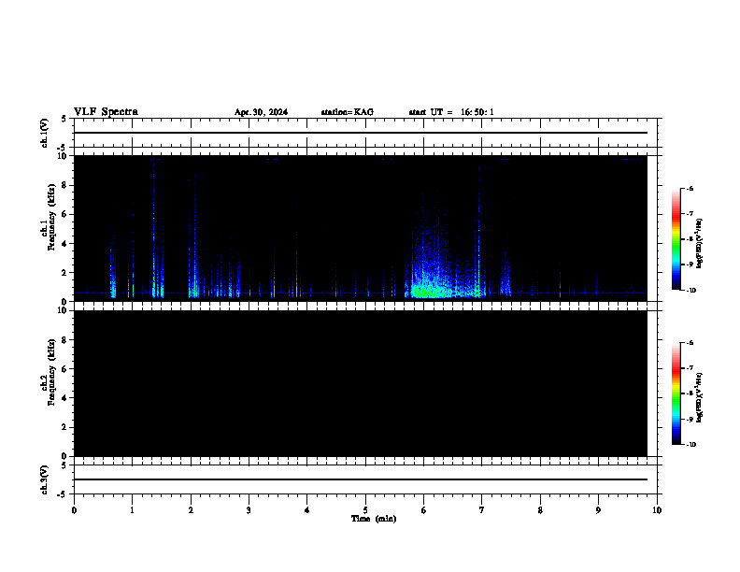Click the ch.2 spectrogram colorbar
Viewport: 740px width, 572px height.
point(676,393)
